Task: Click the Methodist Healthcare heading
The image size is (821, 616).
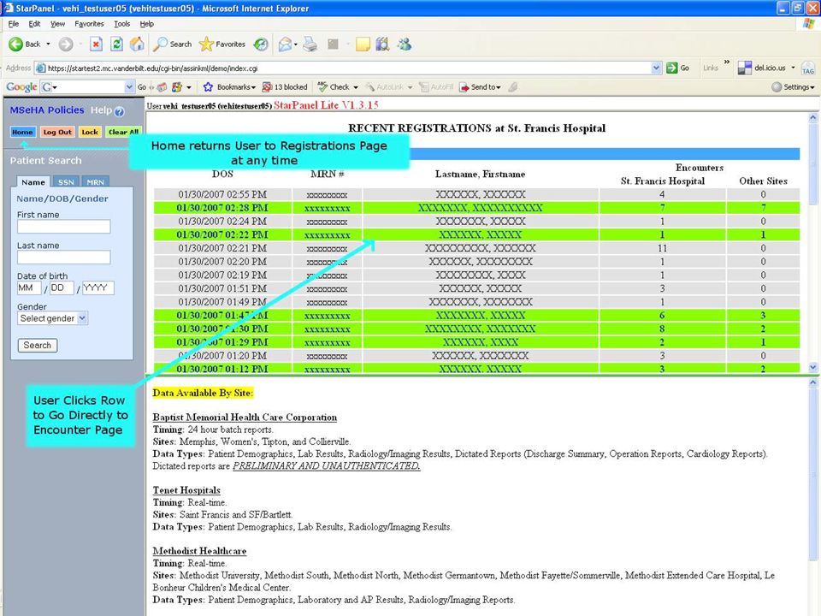Action: (x=199, y=551)
